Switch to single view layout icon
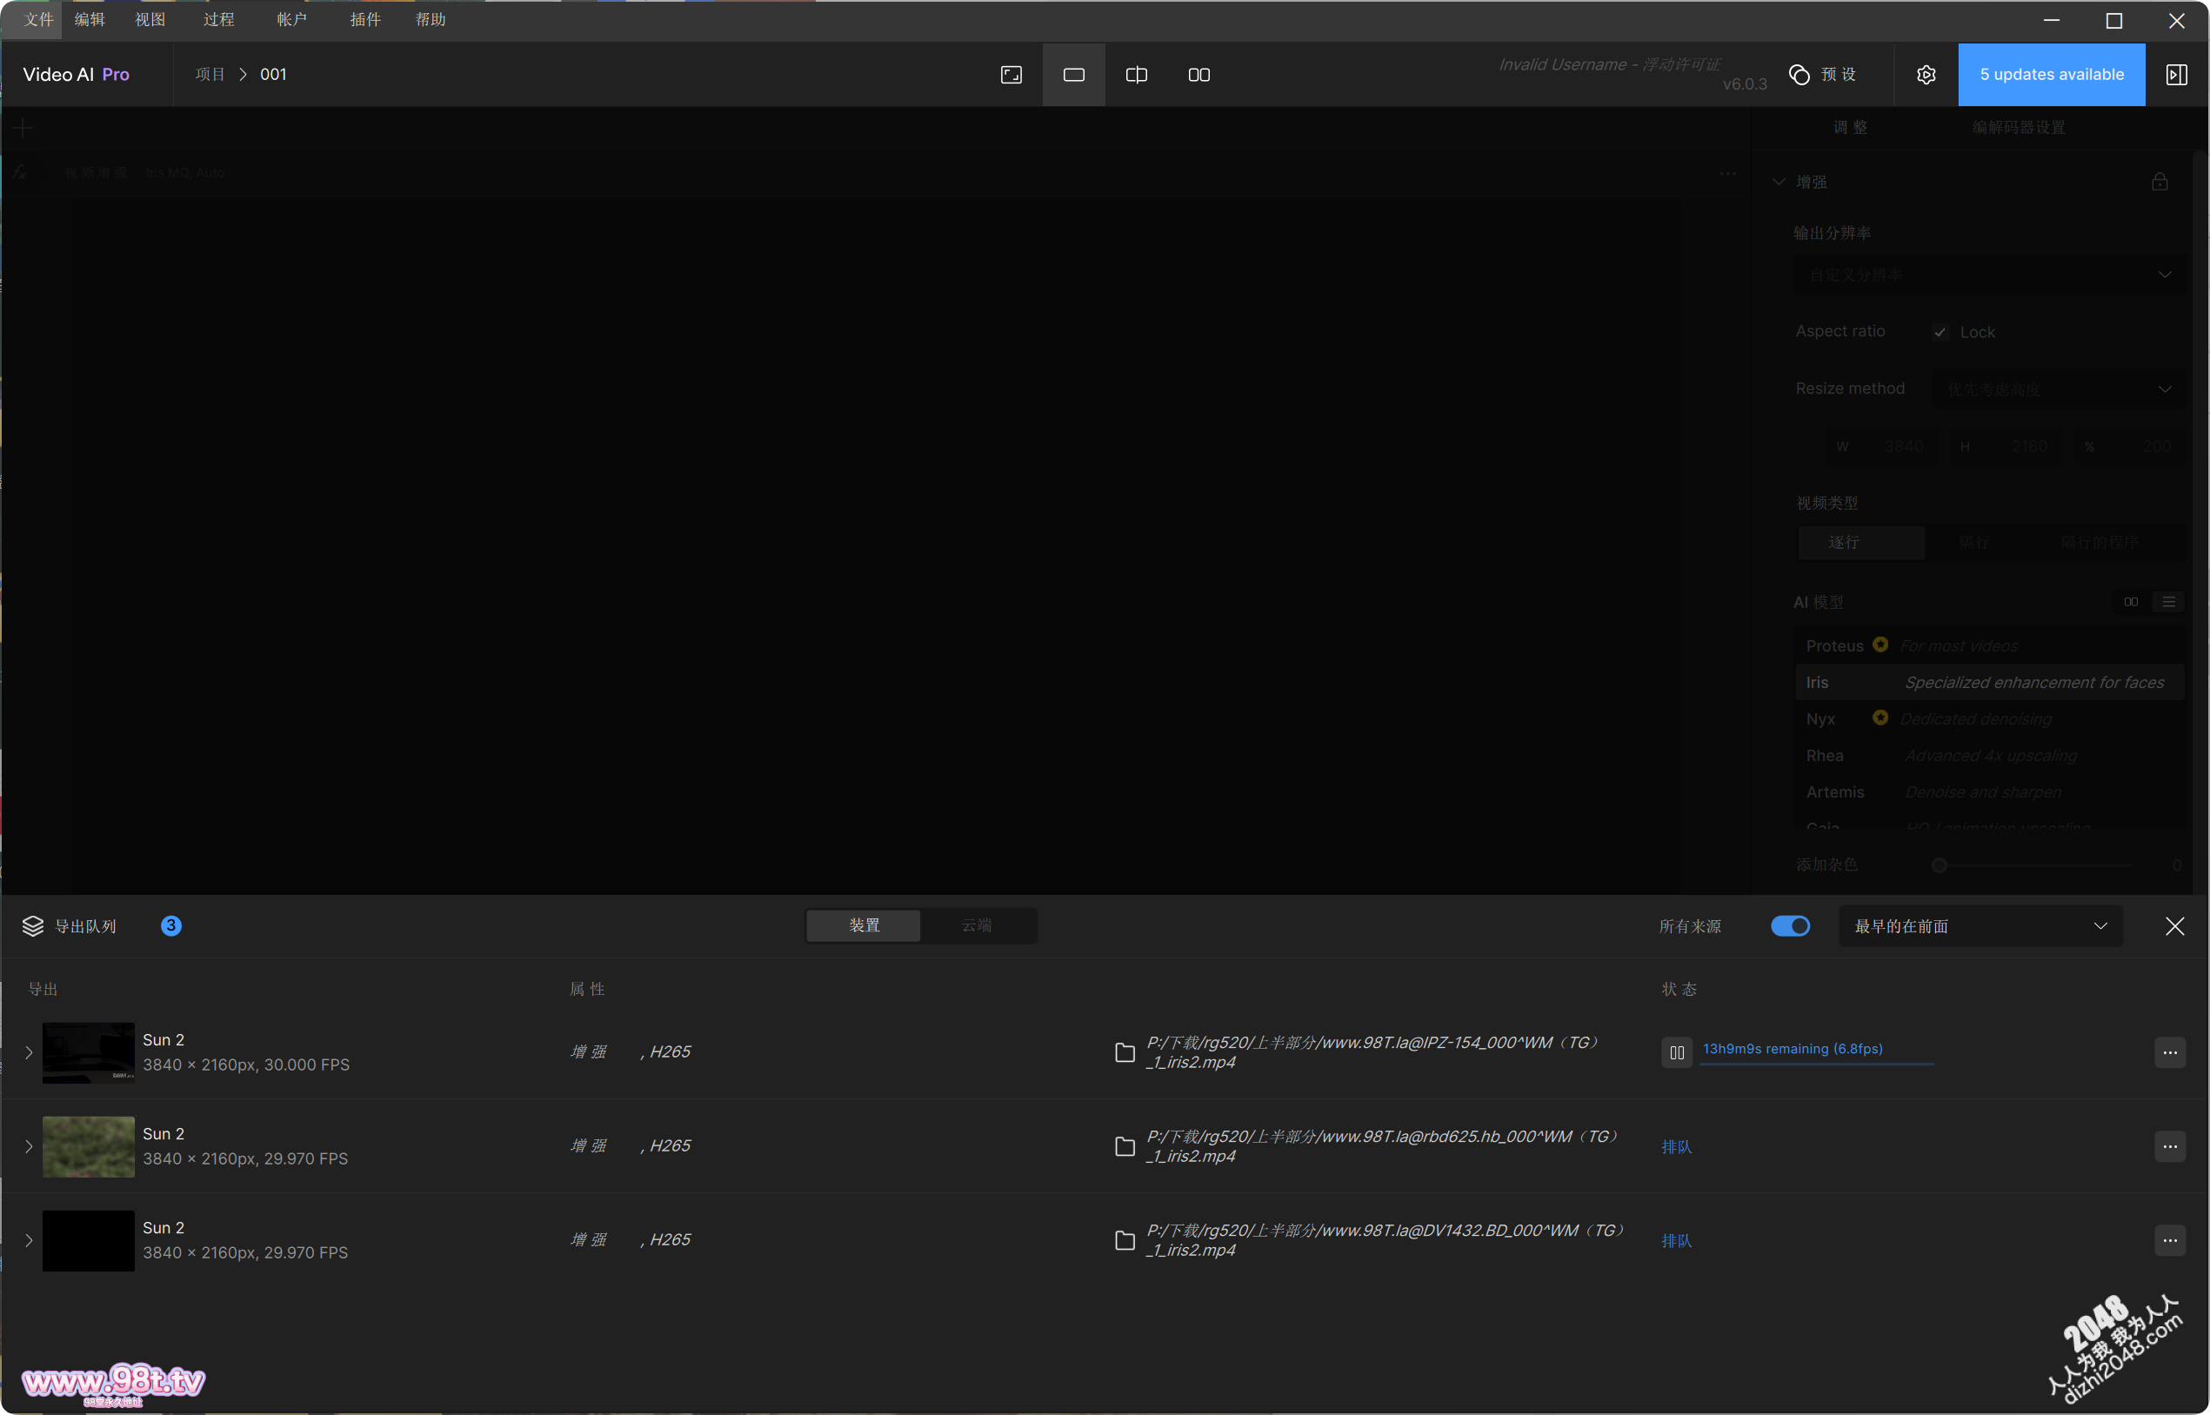Screen dimensions: 2210x1415 1073,75
